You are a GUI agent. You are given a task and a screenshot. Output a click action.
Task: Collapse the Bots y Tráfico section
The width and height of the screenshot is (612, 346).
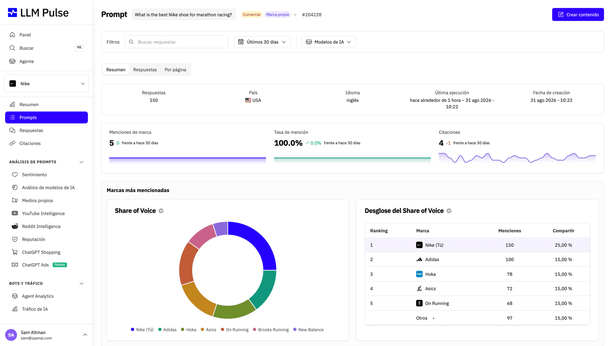point(81,283)
